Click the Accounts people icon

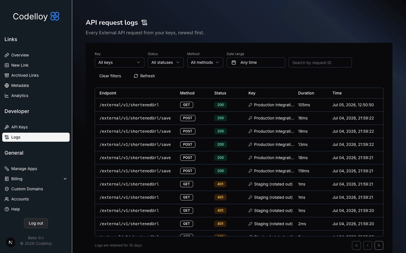click(7, 199)
